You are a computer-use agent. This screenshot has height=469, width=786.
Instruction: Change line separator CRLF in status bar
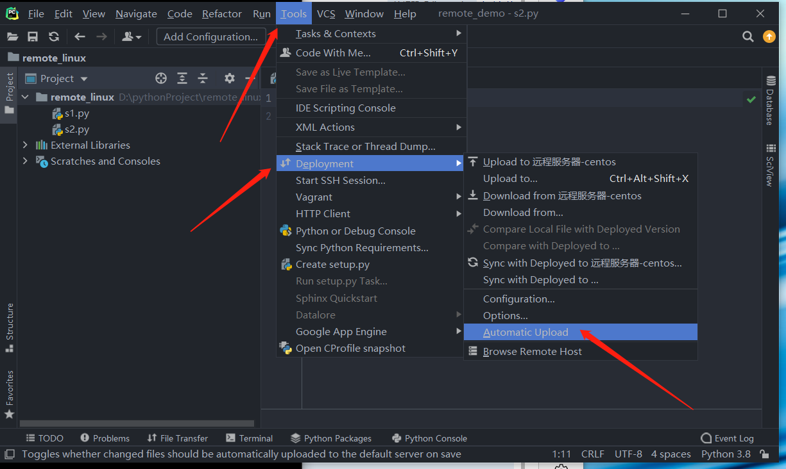tap(592, 454)
